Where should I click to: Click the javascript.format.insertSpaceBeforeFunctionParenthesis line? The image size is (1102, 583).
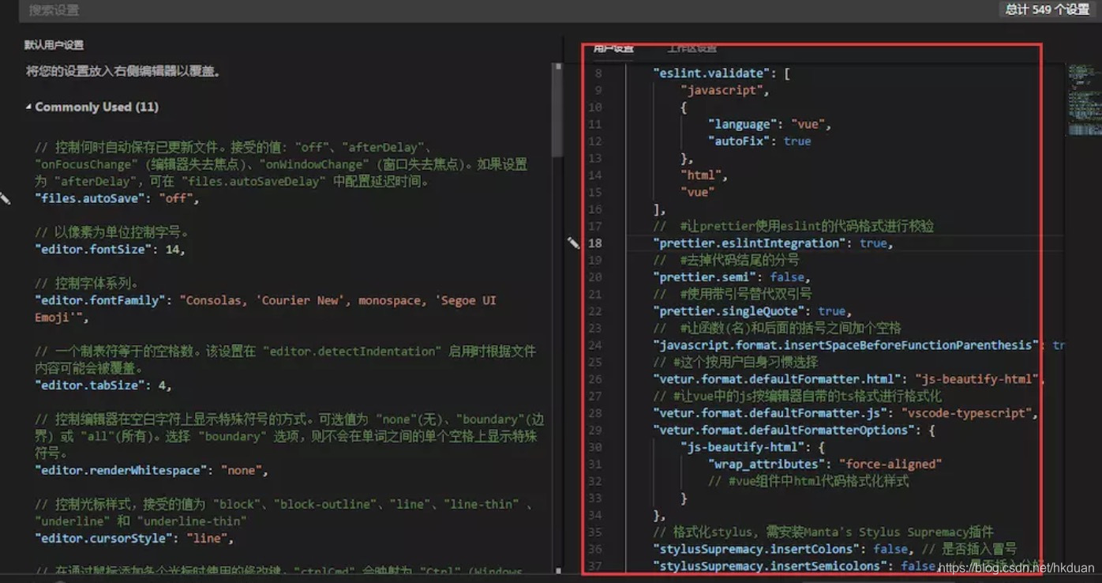coord(859,345)
